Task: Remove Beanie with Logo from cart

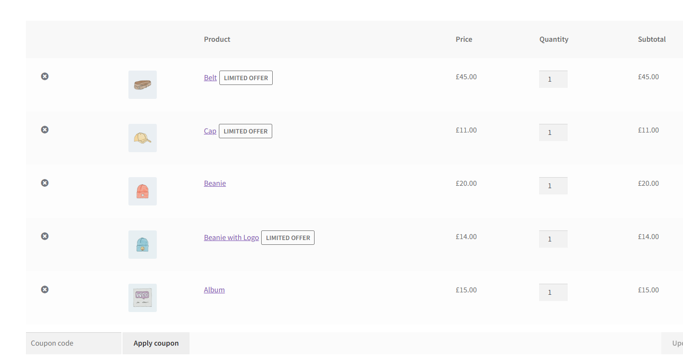Action: pyautogui.click(x=45, y=236)
